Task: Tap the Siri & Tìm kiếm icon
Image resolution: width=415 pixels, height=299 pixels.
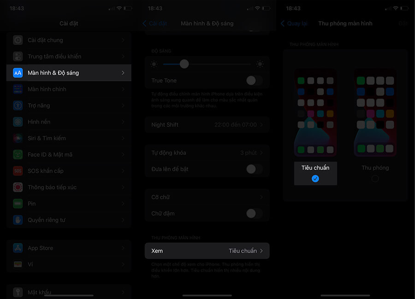Action: pyautogui.click(x=18, y=138)
